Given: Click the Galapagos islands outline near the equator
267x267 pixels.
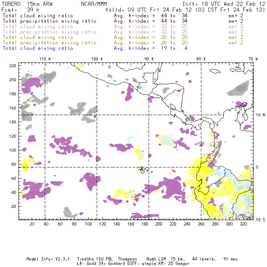Looking at the screenshot, I should click(144, 169).
